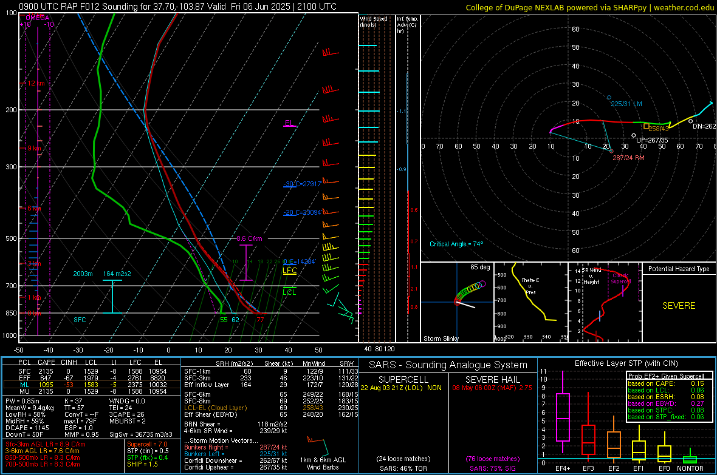This screenshot has height=475, width=717.
Task: Click the RAP F012 Sounding title text
Action: coord(178,7)
